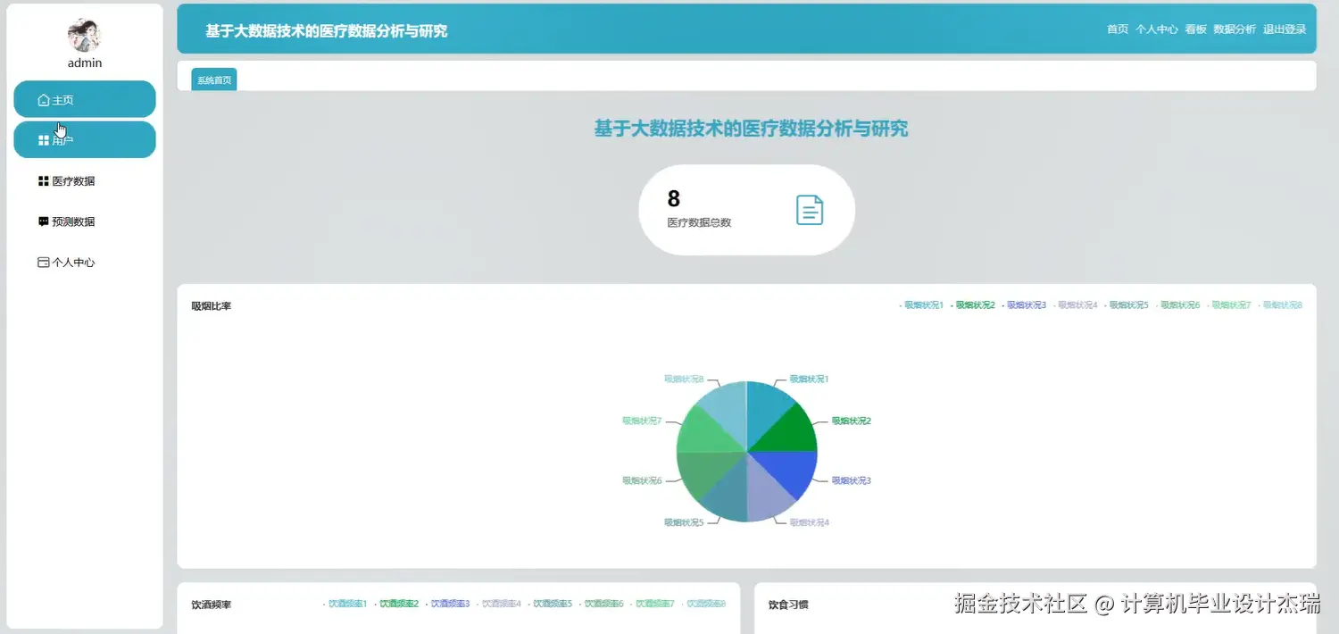Toggle 吸烟状况8 in the smoking chart legend
This screenshot has width=1339, height=634.
pos(1280,305)
